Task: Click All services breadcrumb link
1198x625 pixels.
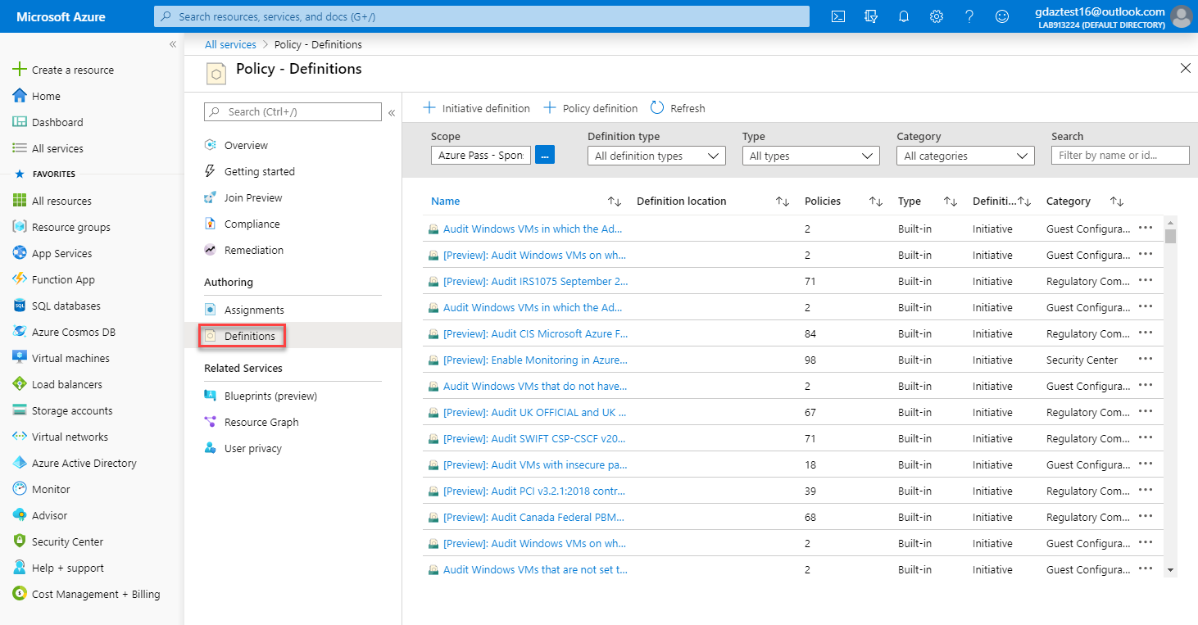Action: [230, 44]
